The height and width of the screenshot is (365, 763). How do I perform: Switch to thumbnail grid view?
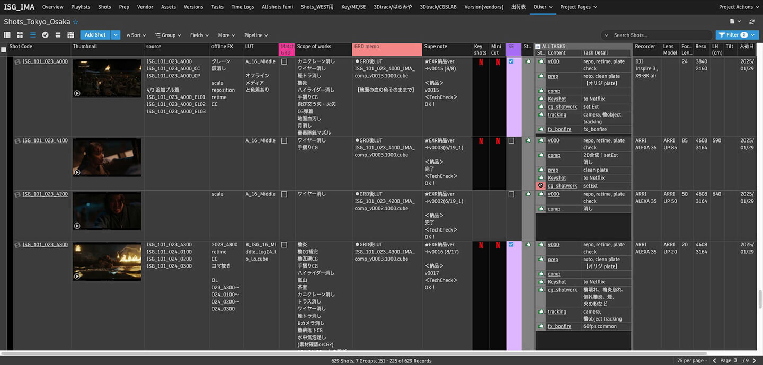20,35
